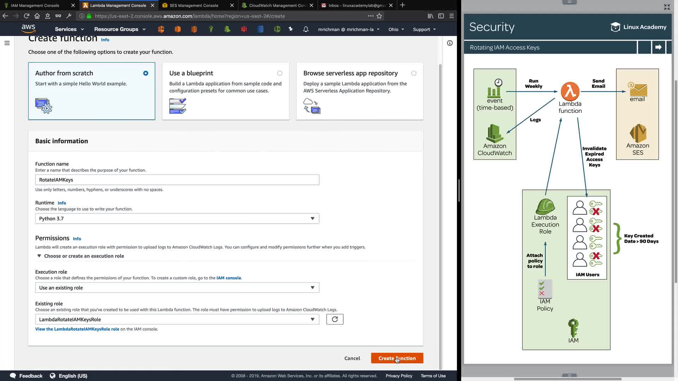Image resolution: width=678 pixels, height=381 pixels.
Task: Click the AWS logo home icon
Action: (28, 29)
